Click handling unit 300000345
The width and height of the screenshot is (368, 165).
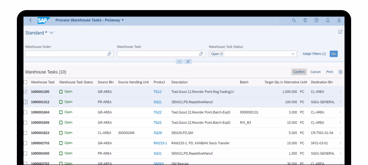(126, 133)
